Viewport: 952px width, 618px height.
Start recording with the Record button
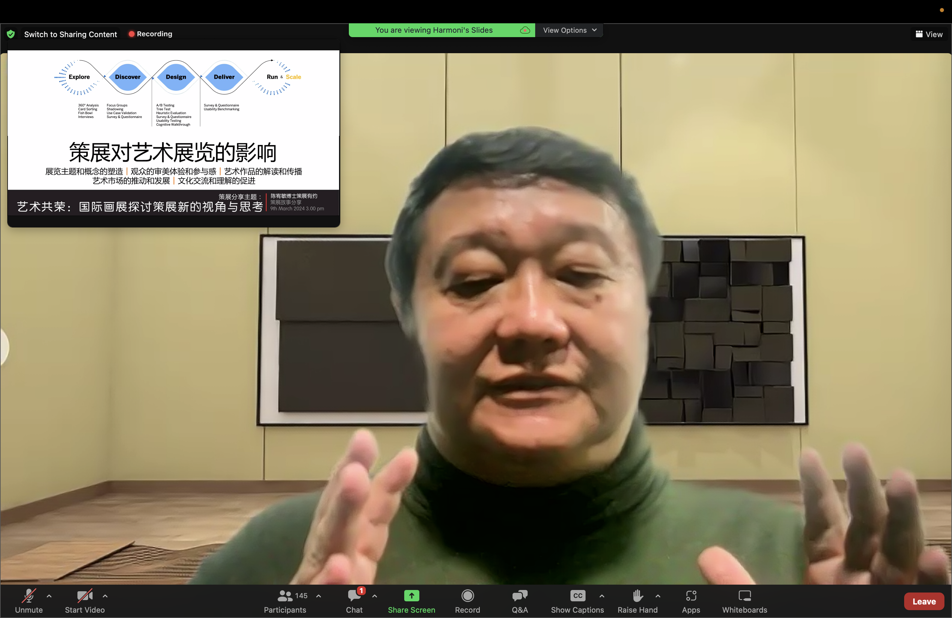467,600
